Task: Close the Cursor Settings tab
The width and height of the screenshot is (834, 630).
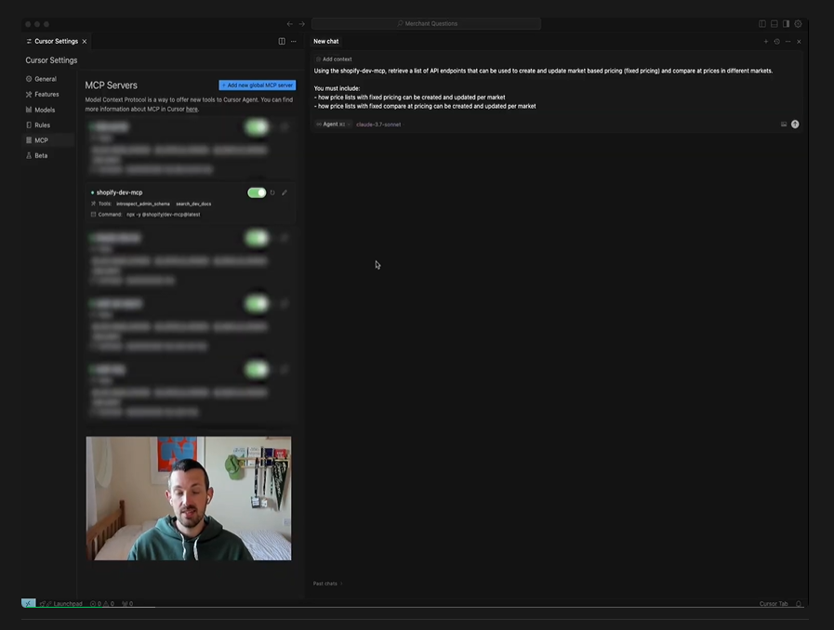Action: pyautogui.click(x=85, y=41)
